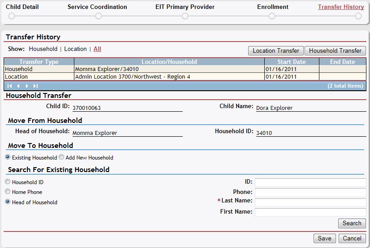Screen dimensions: 370x248
Task: Click the step circle under Enrollment
Action: (272, 16)
